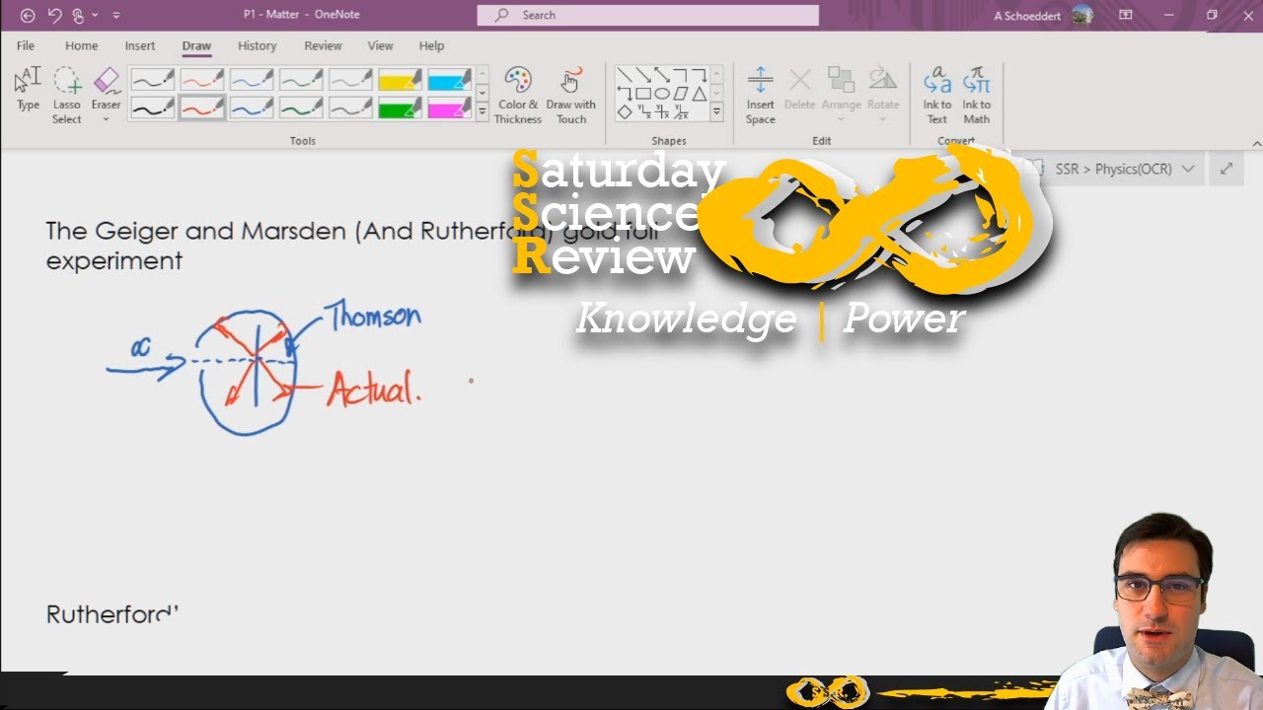The image size is (1263, 710).
Task: Choose the single arrow shape
Action: click(643, 75)
